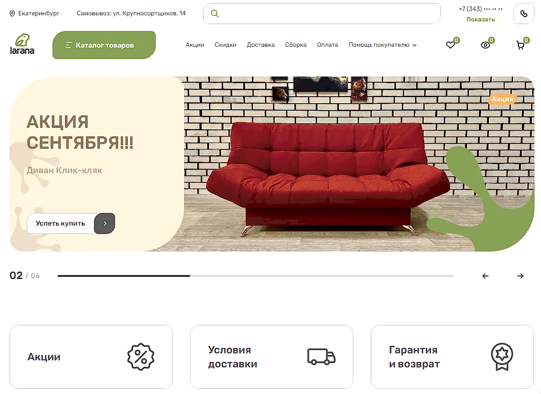Open Каталог товаров menu

click(104, 45)
